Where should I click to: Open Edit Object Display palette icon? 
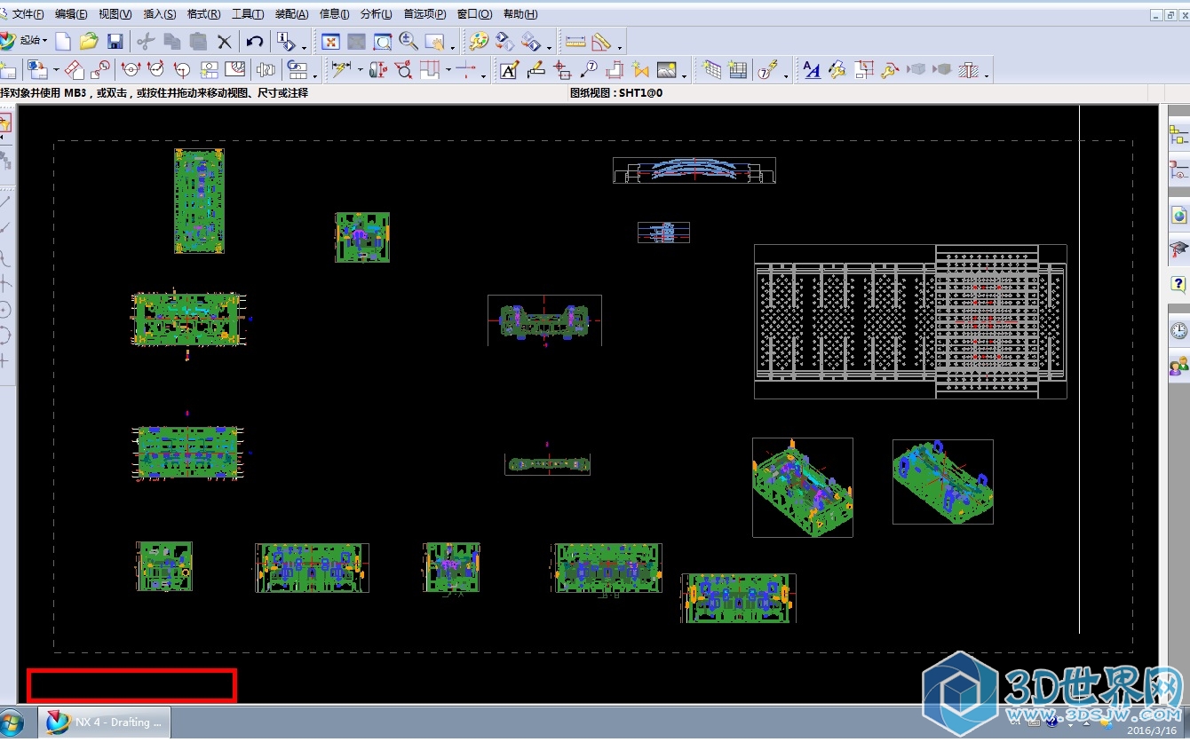(479, 41)
